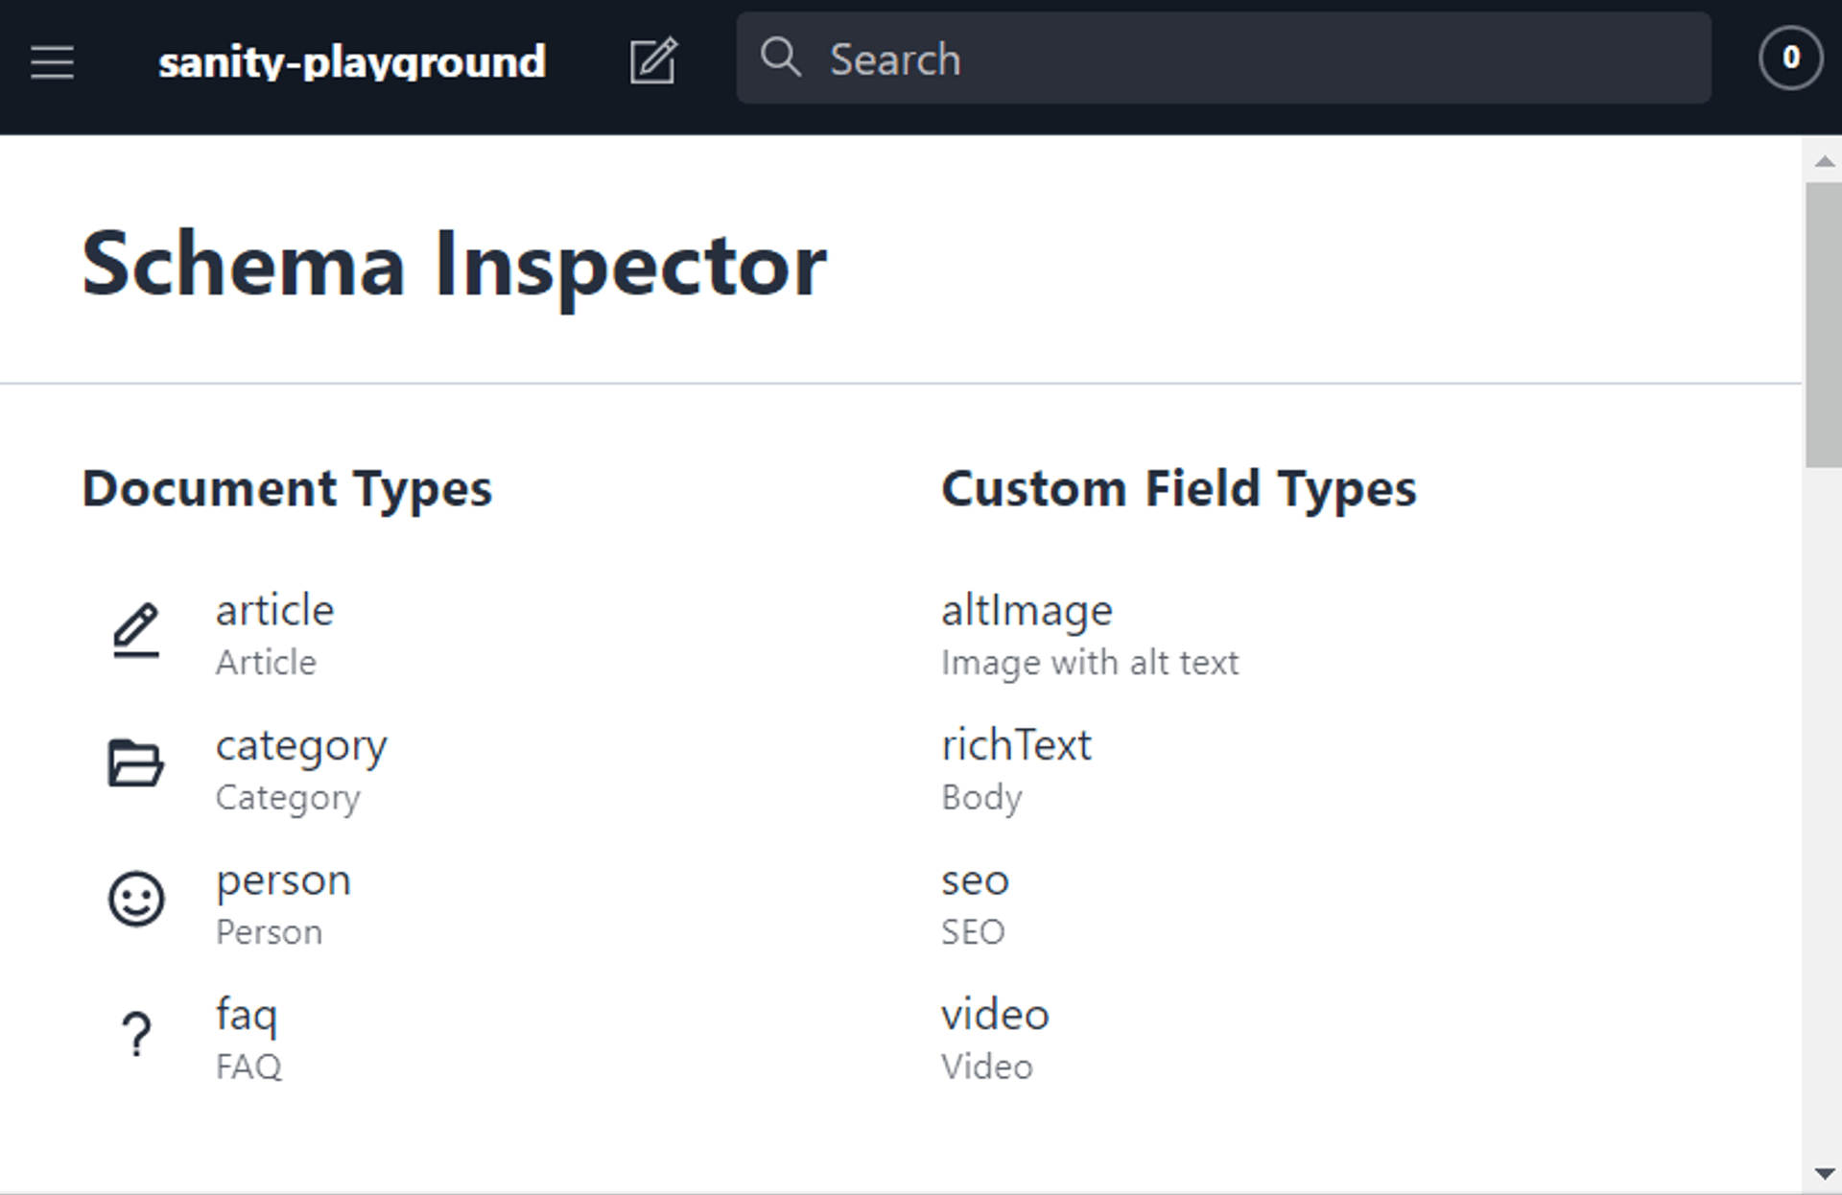The height and width of the screenshot is (1195, 1842).
Task: Click the create new document pencil icon
Action: 653,60
